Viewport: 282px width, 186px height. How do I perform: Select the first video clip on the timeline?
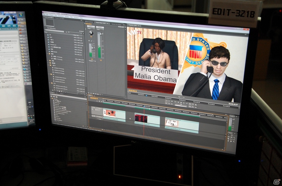point(114,113)
